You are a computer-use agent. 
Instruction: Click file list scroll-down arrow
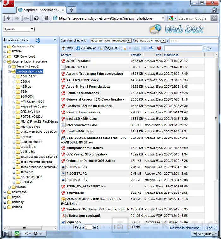[x=216, y=221]
